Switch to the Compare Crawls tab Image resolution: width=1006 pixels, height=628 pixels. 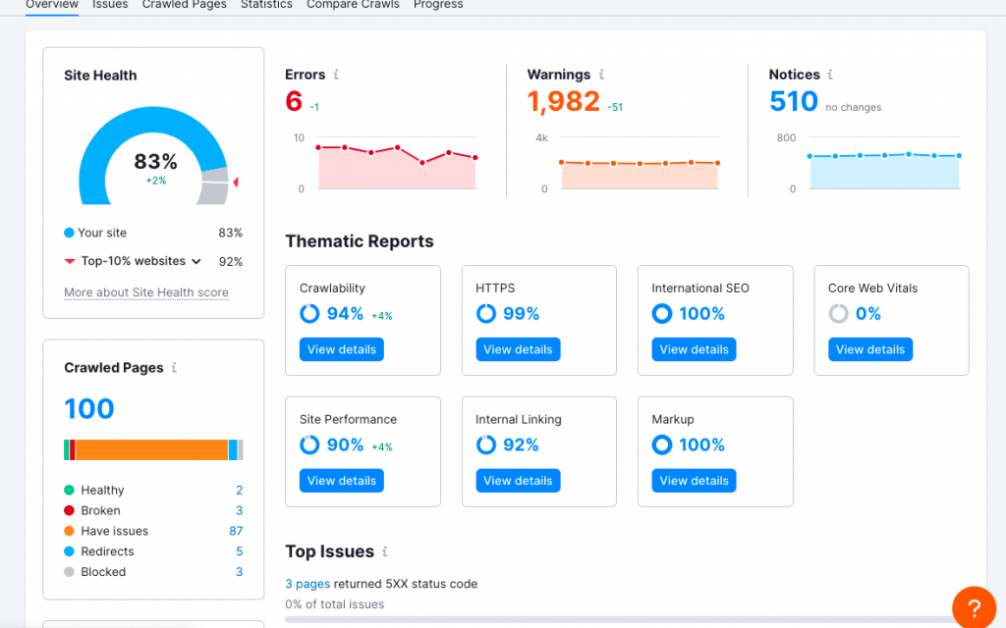tap(353, 5)
